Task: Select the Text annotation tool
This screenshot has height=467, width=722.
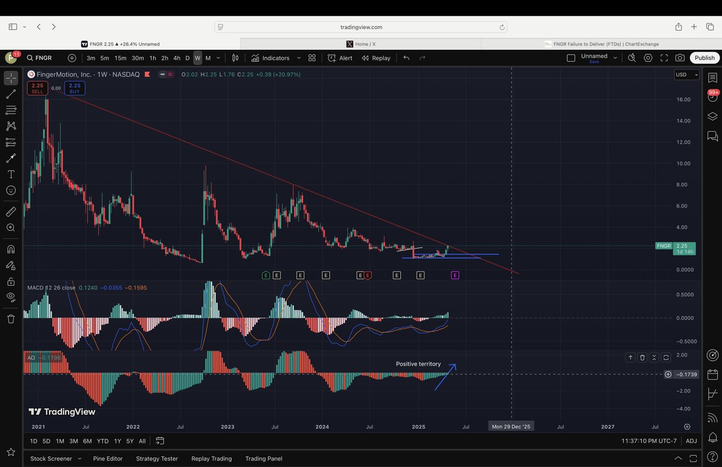Action: click(10, 174)
